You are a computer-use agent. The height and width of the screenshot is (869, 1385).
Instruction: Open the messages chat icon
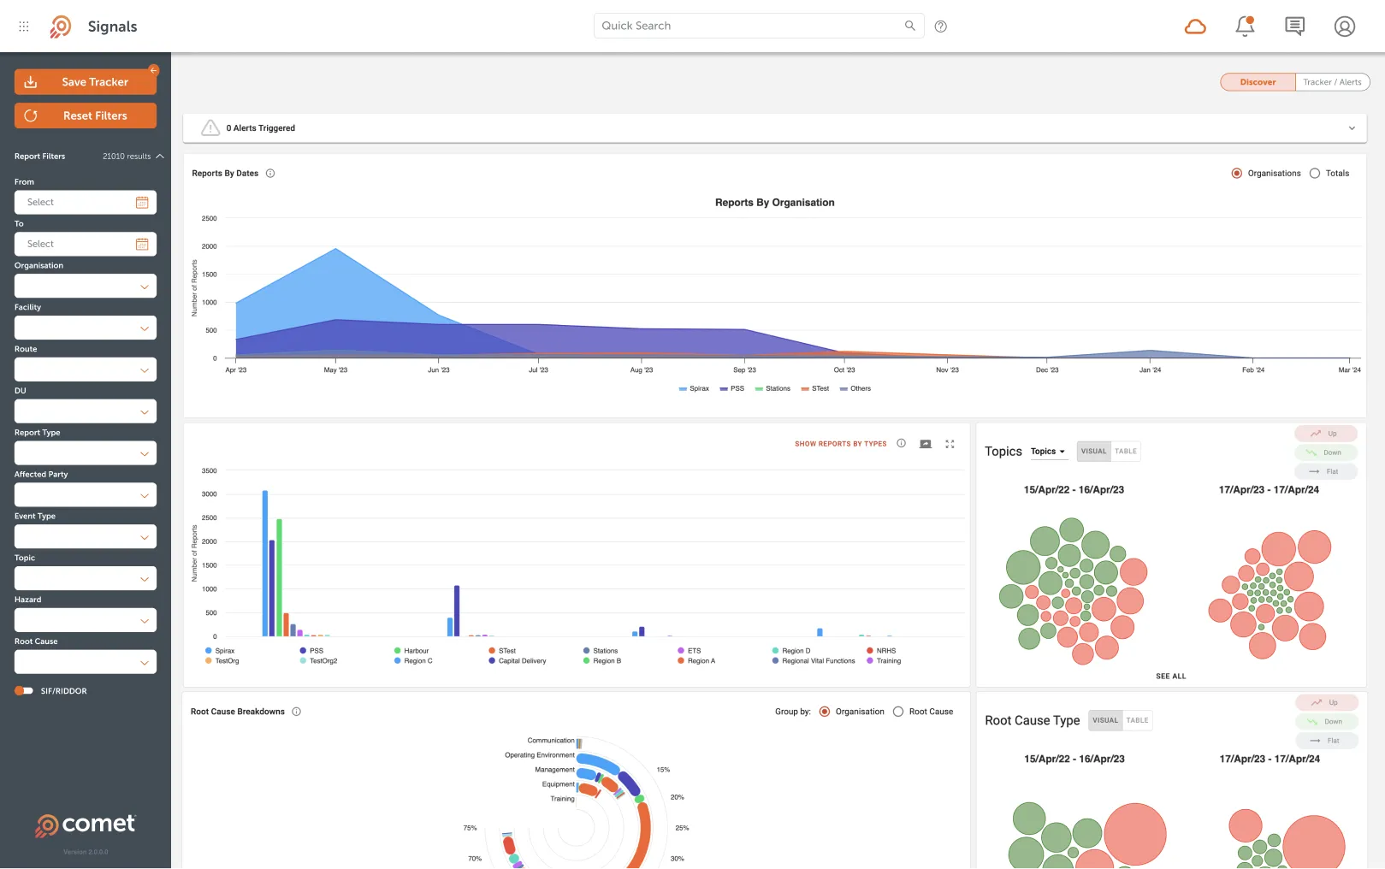click(1295, 27)
